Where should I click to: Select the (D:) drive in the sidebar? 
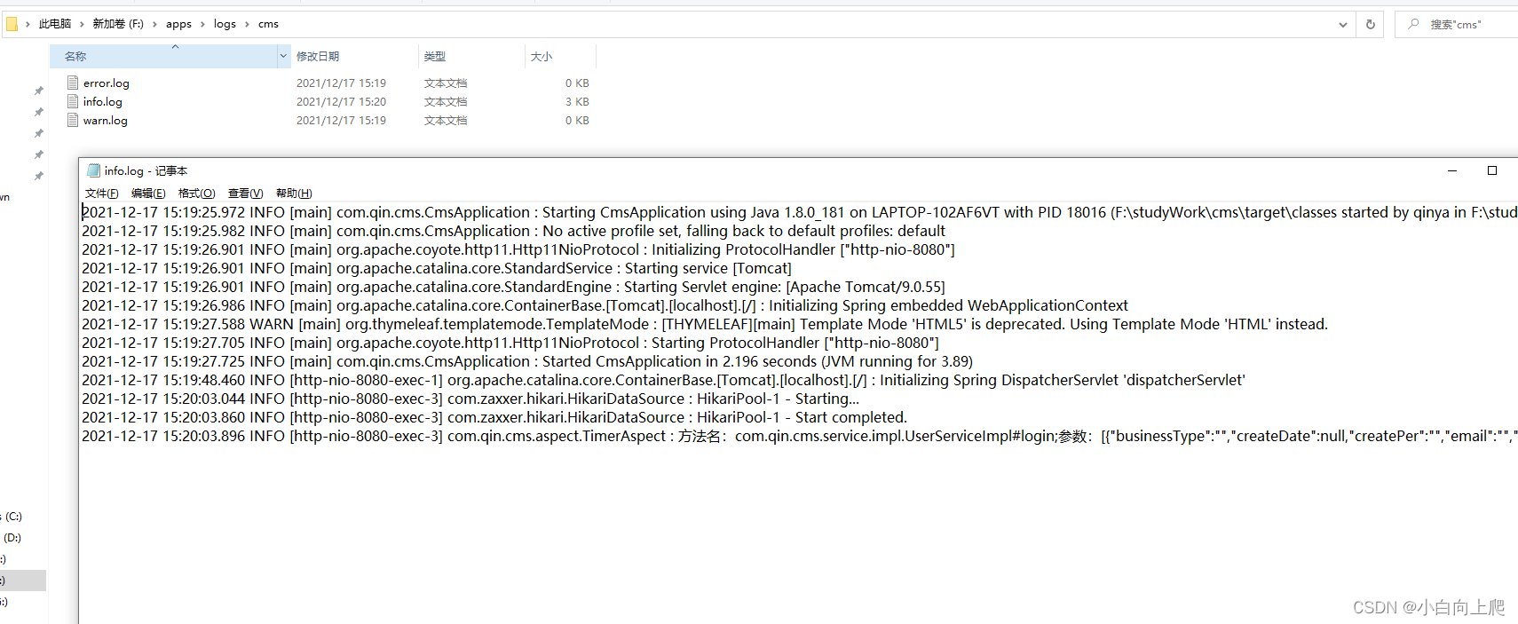[x=12, y=537]
